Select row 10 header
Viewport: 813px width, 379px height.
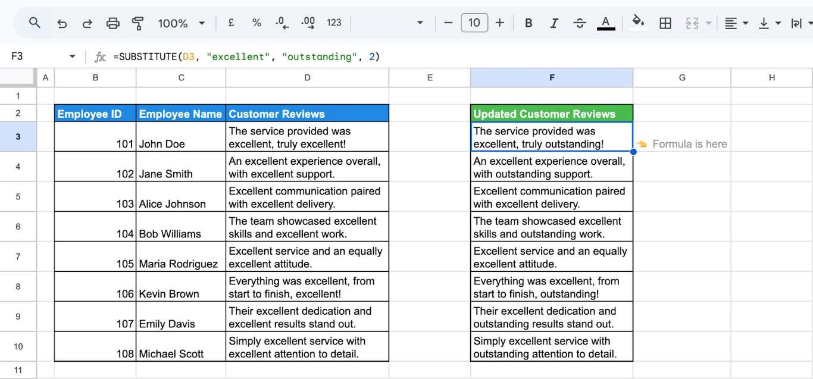click(x=18, y=346)
